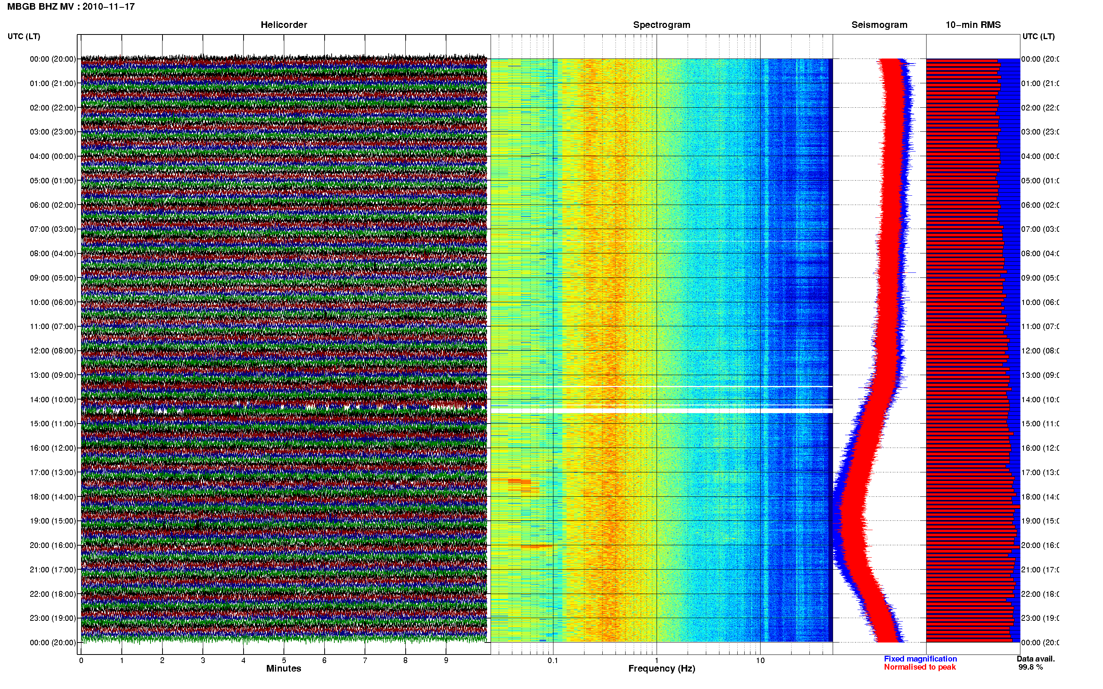Select the left time label '23:00 (19:00)'
This screenshot has width=1103, height=689.
(53, 618)
